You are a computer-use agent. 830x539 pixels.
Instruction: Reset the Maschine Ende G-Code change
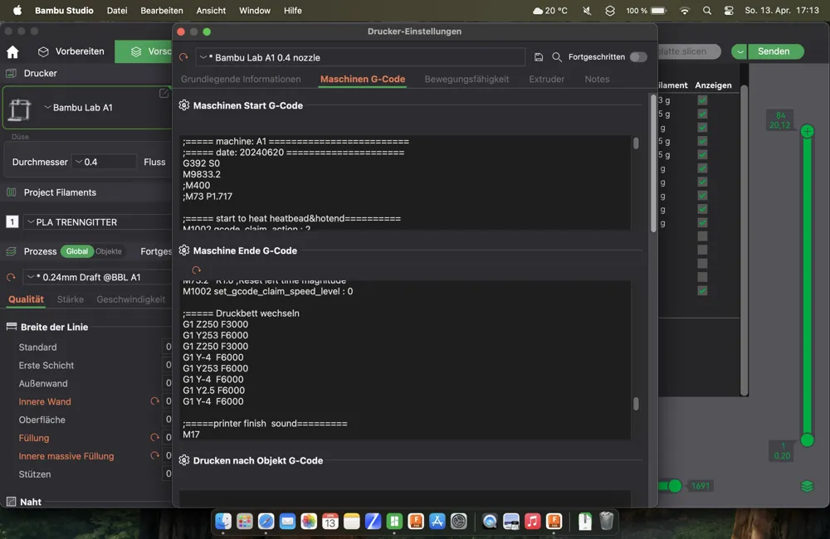196,270
